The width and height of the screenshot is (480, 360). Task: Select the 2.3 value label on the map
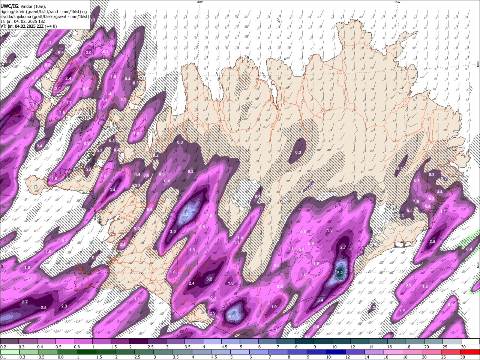coord(64,306)
